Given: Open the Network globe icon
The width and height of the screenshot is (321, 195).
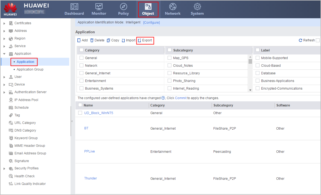Looking at the screenshot, I should coord(173,7).
